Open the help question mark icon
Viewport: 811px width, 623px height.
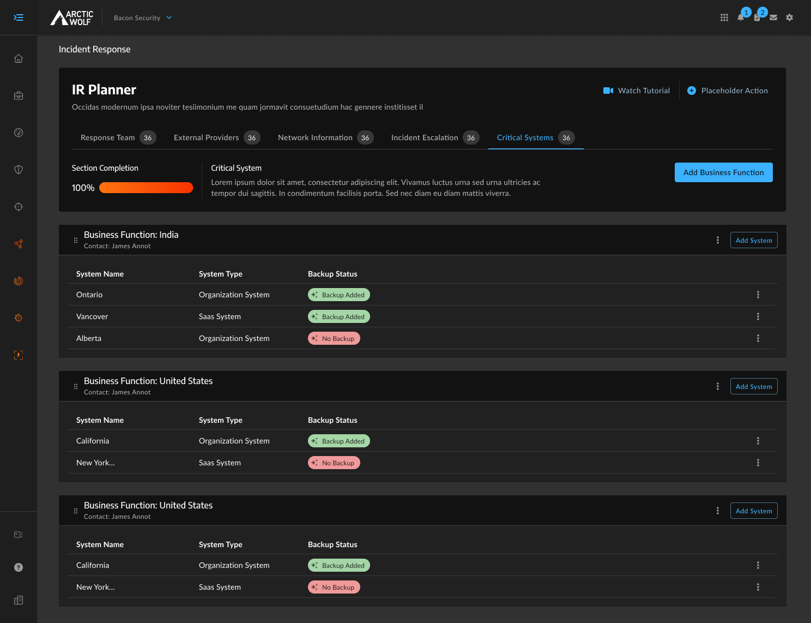(19, 567)
